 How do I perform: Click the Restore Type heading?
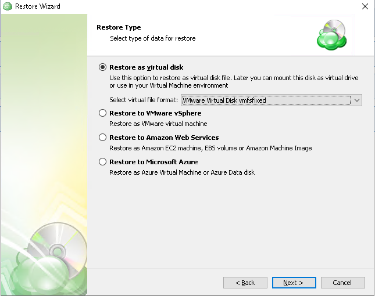[x=118, y=27]
